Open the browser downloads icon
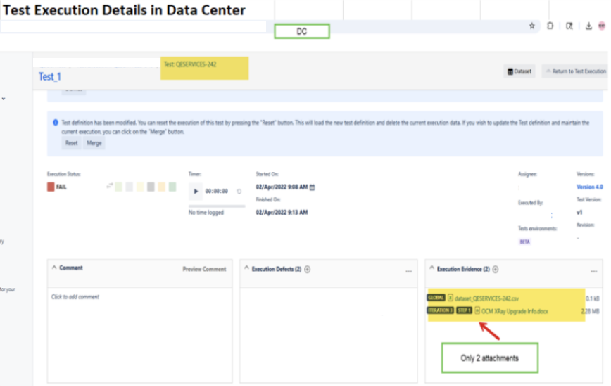This screenshot has width=611, height=386. (588, 26)
